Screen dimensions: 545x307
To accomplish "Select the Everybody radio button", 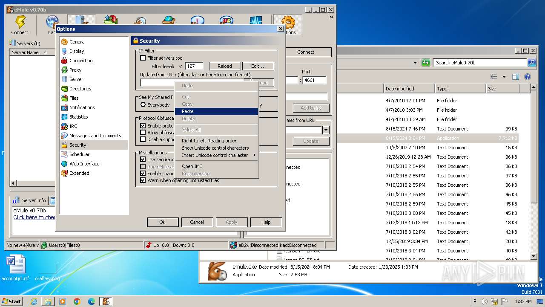I will coord(143,105).
